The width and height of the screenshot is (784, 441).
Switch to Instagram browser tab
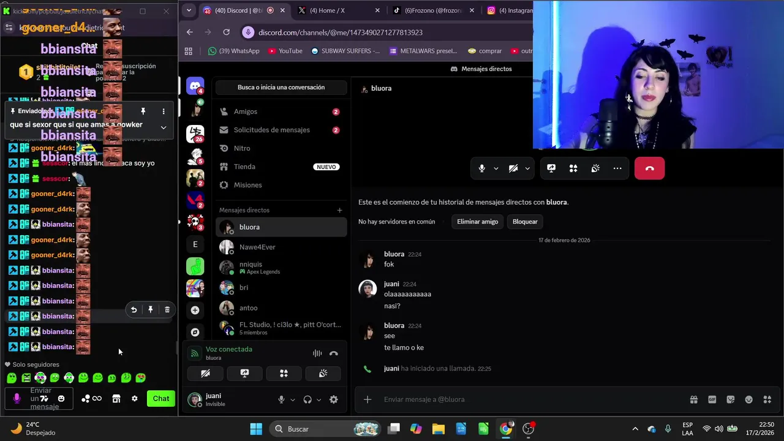click(x=508, y=10)
